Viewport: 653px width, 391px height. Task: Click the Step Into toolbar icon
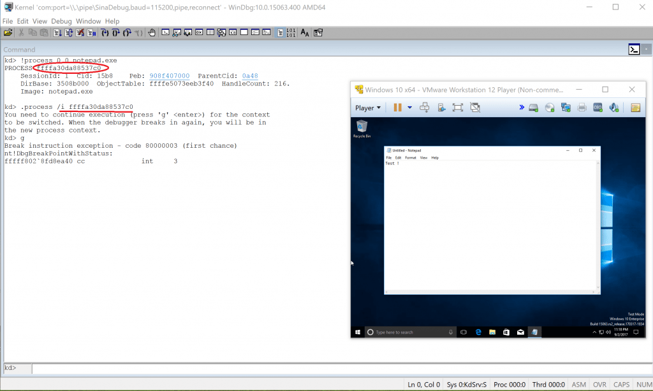pyautogui.click(x=105, y=32)
